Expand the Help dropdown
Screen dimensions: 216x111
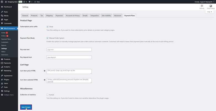click(209, 12)
